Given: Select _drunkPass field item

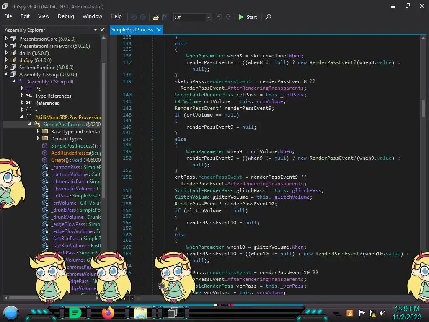Looking at the screenshot, I should [x=75, y=210].
